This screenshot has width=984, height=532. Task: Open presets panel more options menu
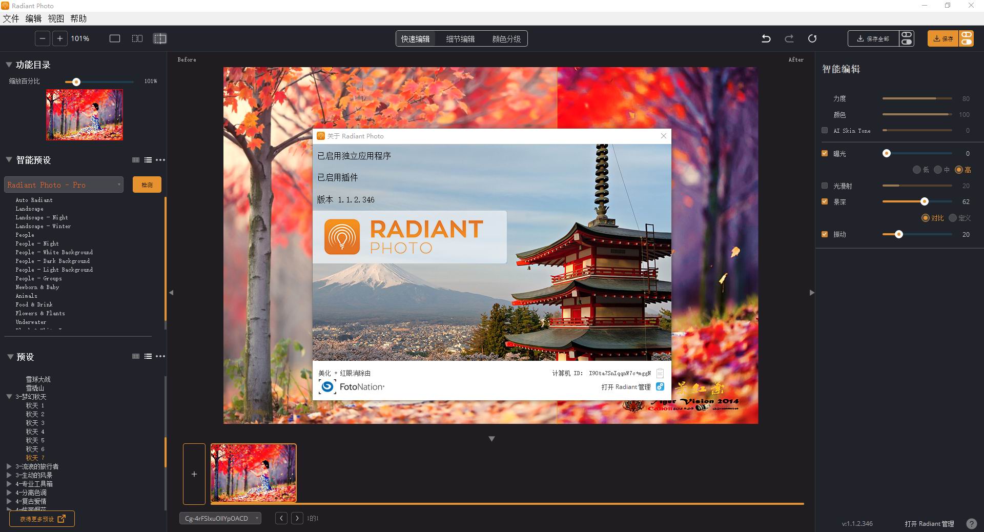(160, 356)
